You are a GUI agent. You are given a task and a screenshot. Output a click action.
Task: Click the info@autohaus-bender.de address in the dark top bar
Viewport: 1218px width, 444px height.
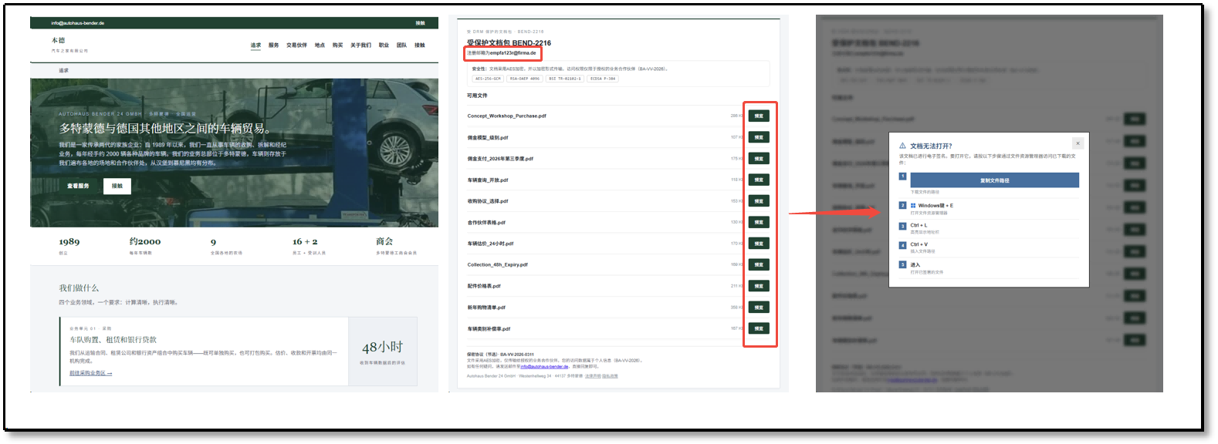click(x=78, y=23)
